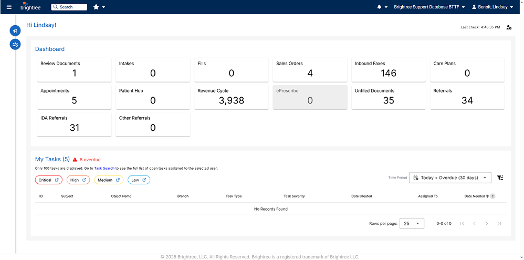Click the task filter icon

click(500, 178)
